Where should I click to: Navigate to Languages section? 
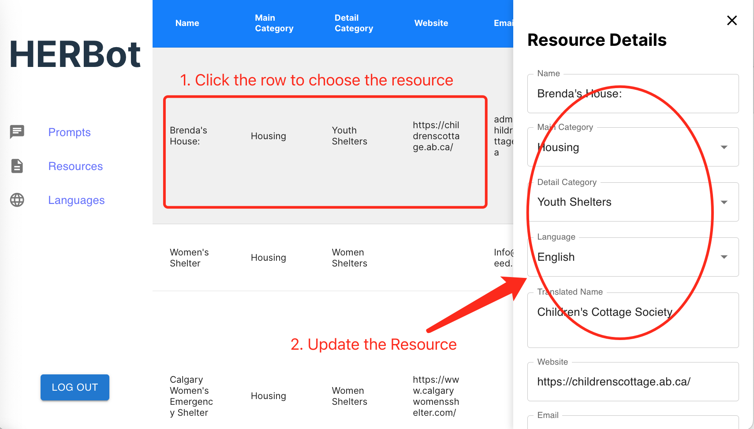[x=76, y=200]
